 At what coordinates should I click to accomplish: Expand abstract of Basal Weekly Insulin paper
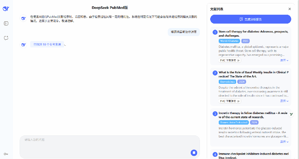(284, 101)
